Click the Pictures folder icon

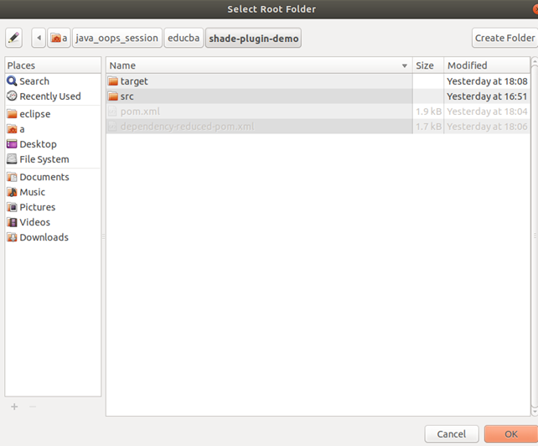tap(12, 207)
